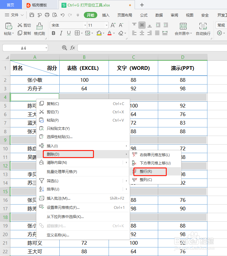Viewport: 227px width, 256px height.
Task: Undo the last action
Action: [x=62, y=15]
